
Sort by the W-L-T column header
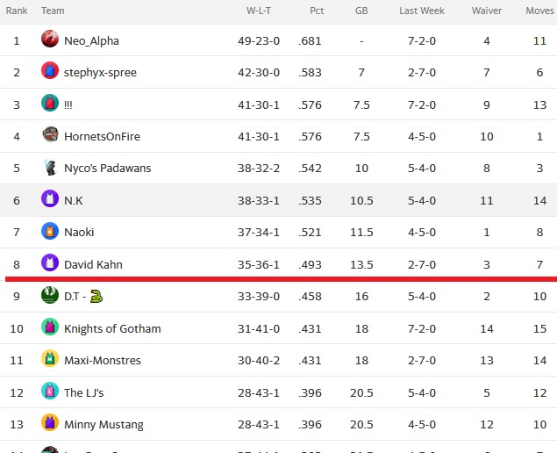[259, 11]
